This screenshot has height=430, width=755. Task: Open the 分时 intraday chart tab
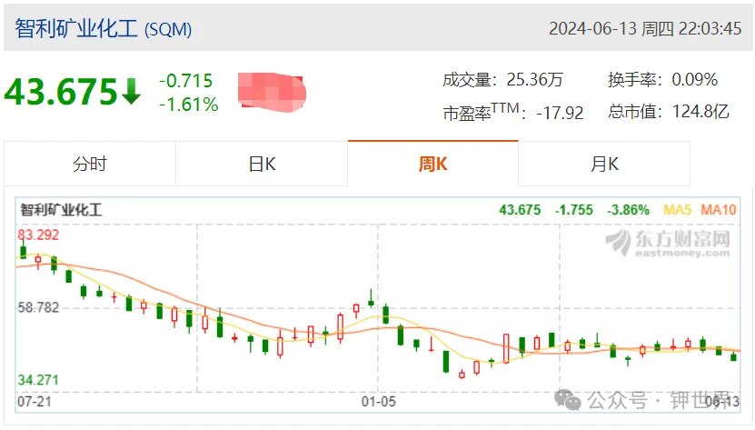pyautogui.click(x=90, y=164)
